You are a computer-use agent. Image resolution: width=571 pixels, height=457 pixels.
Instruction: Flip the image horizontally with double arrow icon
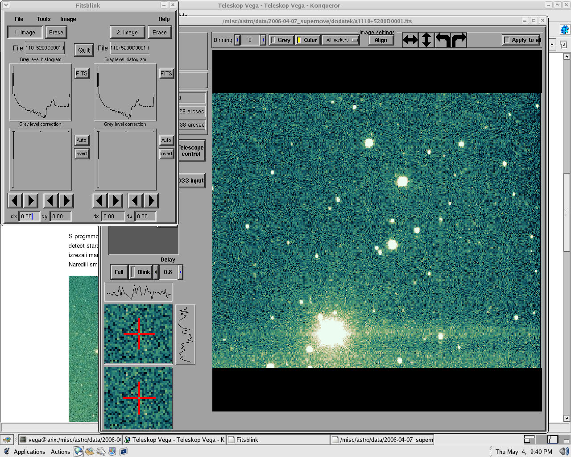click(410, 40)
